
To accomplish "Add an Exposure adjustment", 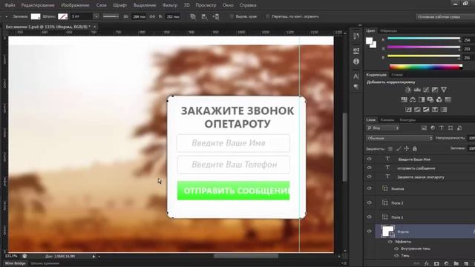I will tap(435, 90).
